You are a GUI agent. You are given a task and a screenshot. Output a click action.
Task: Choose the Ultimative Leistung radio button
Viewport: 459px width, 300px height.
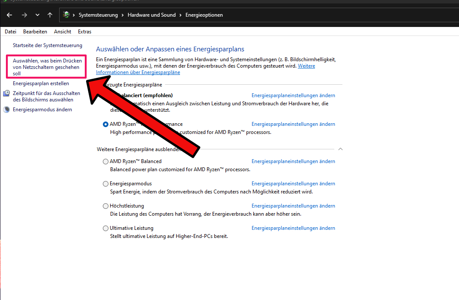point(106,229)
